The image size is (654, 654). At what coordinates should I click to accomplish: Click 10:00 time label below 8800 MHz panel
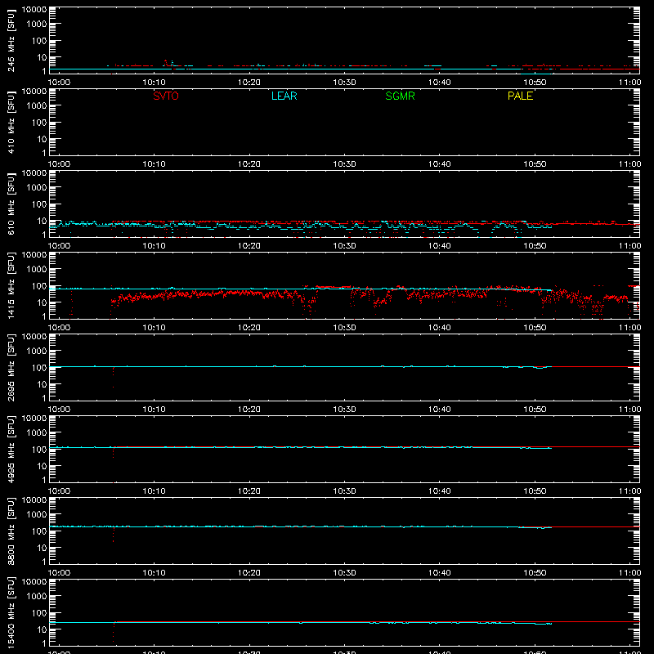coord(59,573)
